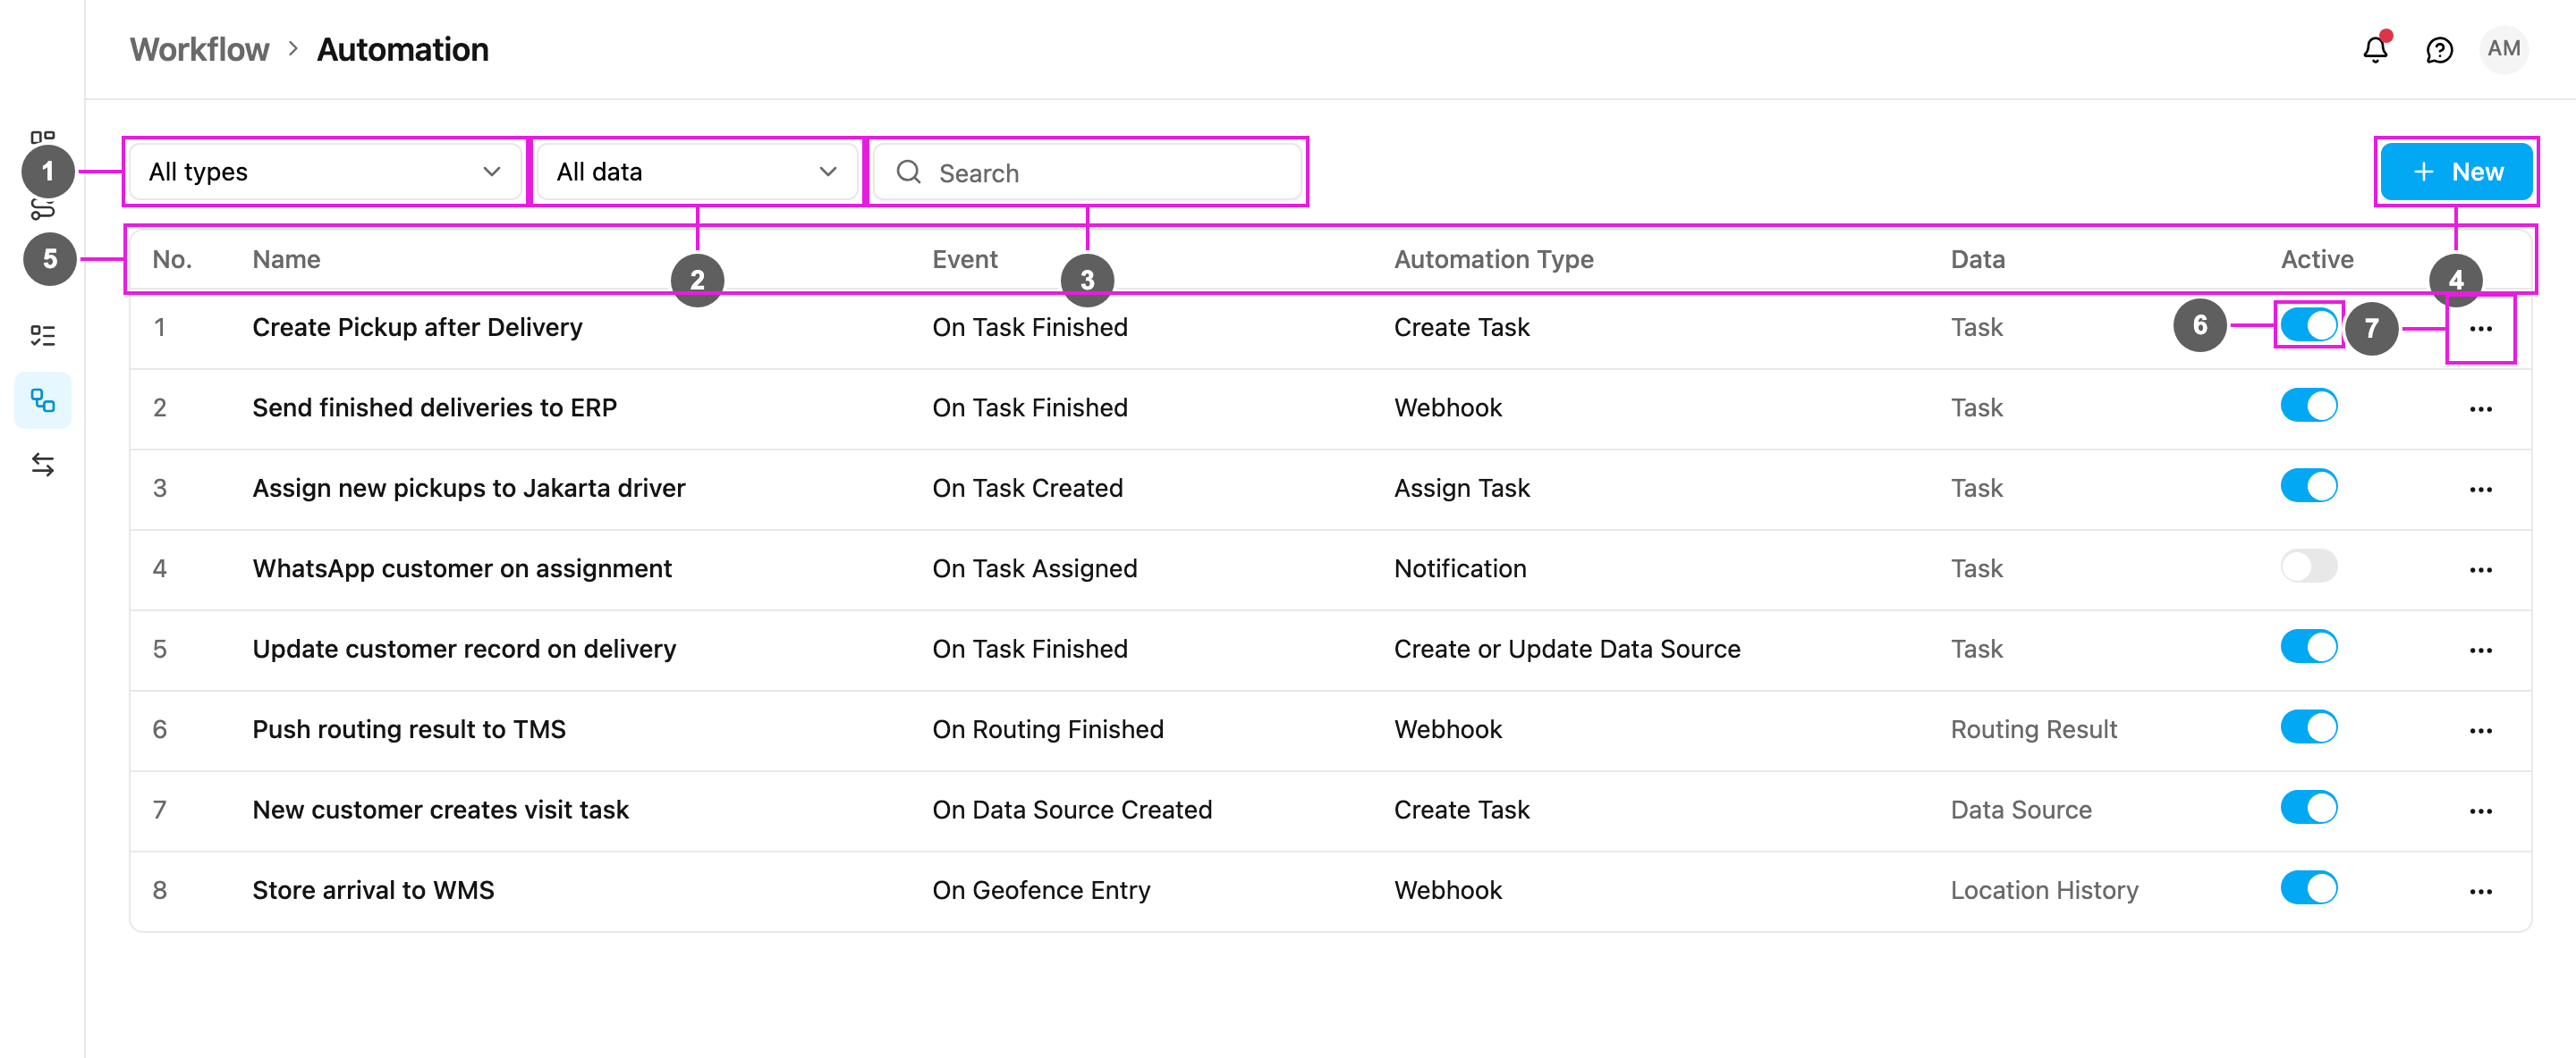Click the search magnifier icon
Viewport: 2576px width, 1058px height.
click(x=908, y=172)
